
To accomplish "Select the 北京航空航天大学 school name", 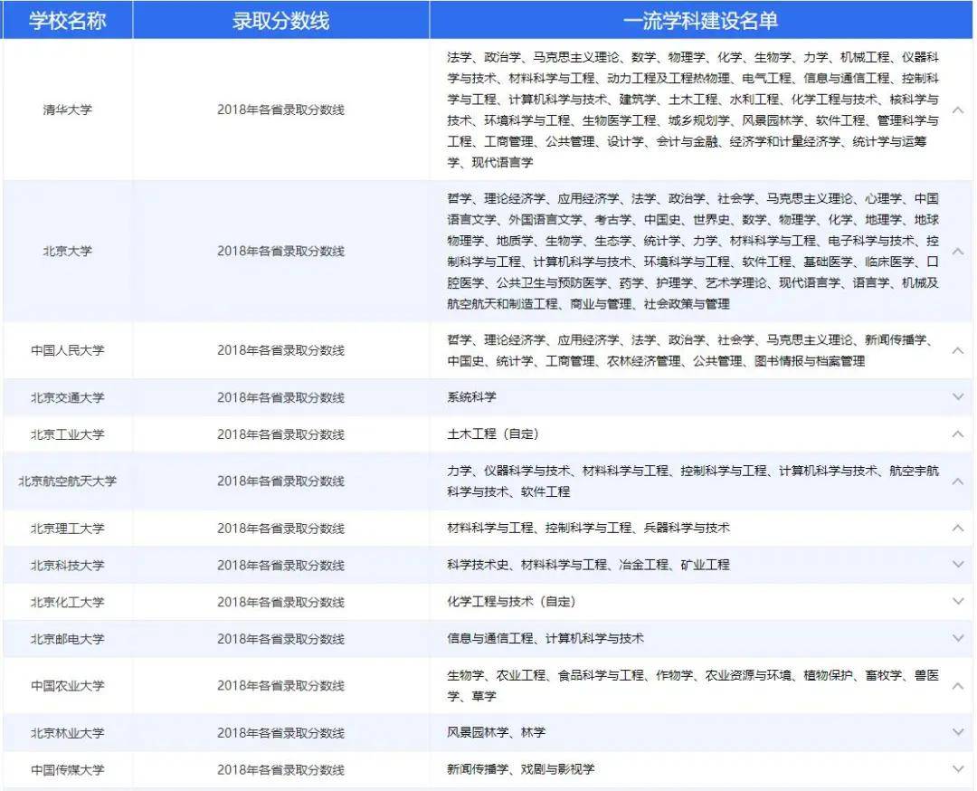I will point(67,481).
